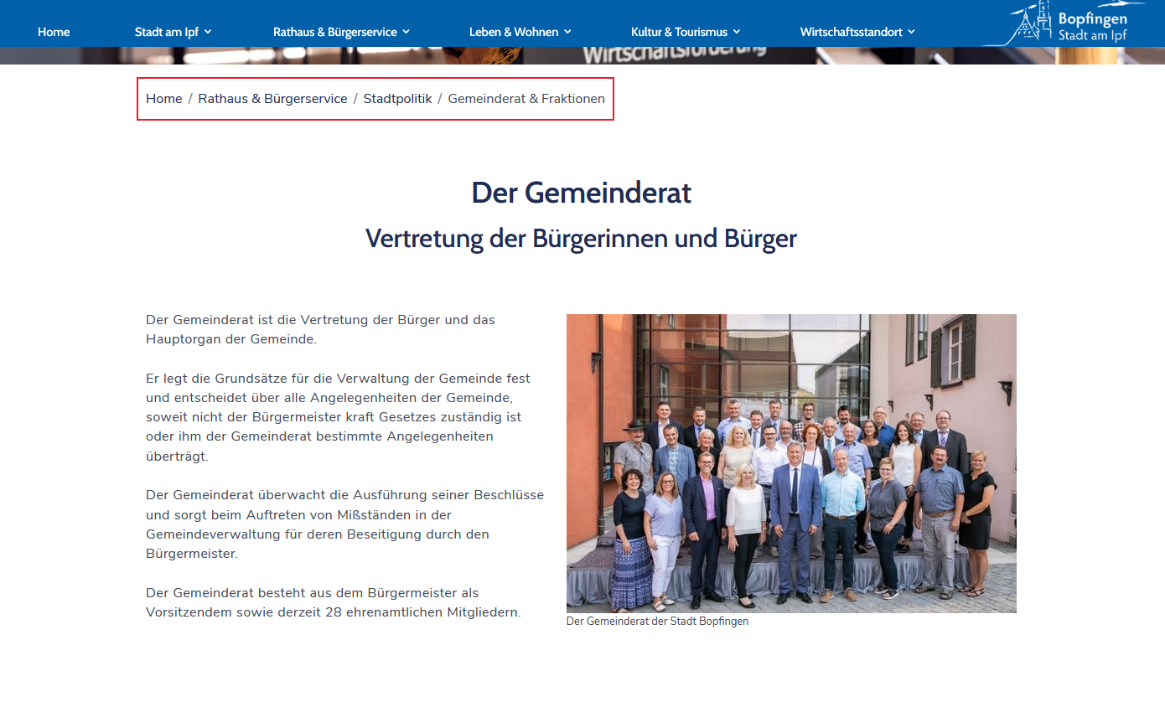Expand chevron next to Leben & Wohnen
Screen dimensions: 1165x707
(x=567, y=32)
